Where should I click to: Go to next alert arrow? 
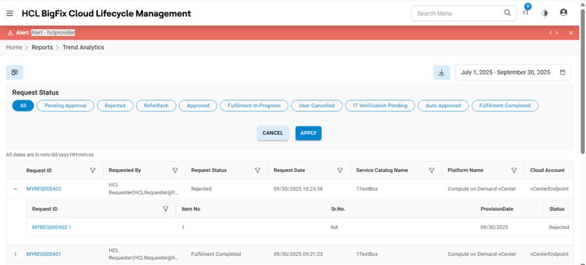[x=557, y=33]
